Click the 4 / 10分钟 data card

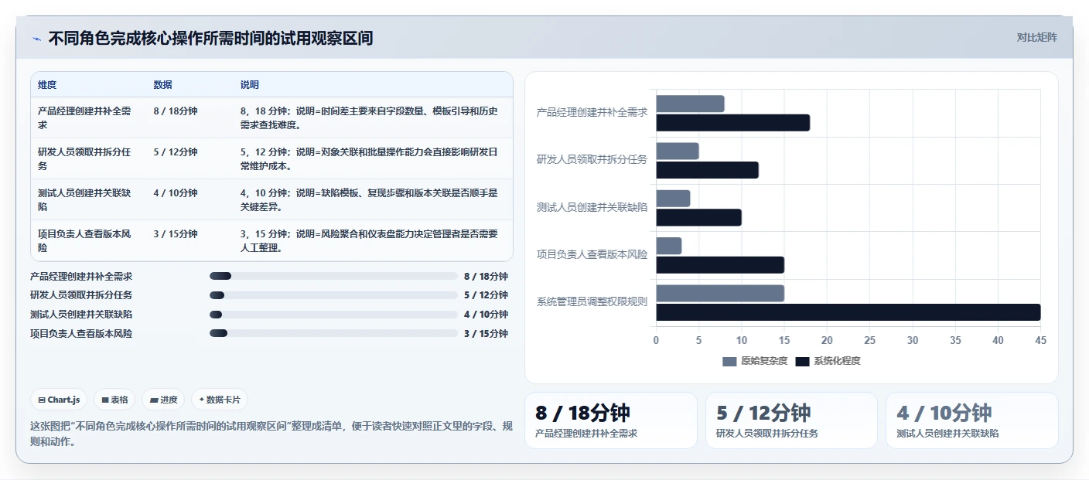tap(971, 420)
